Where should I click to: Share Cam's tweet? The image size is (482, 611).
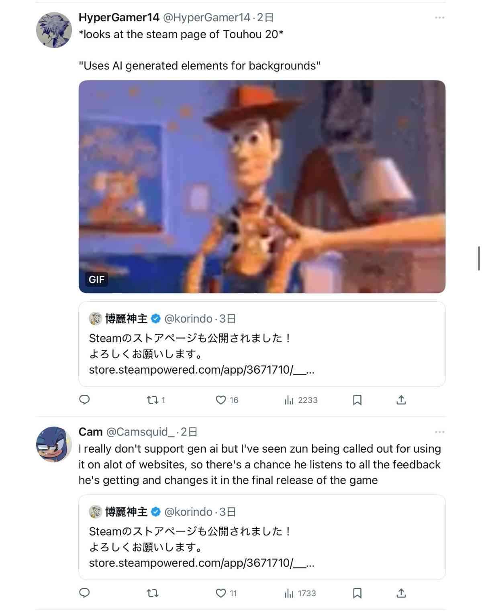click(401, 593)
